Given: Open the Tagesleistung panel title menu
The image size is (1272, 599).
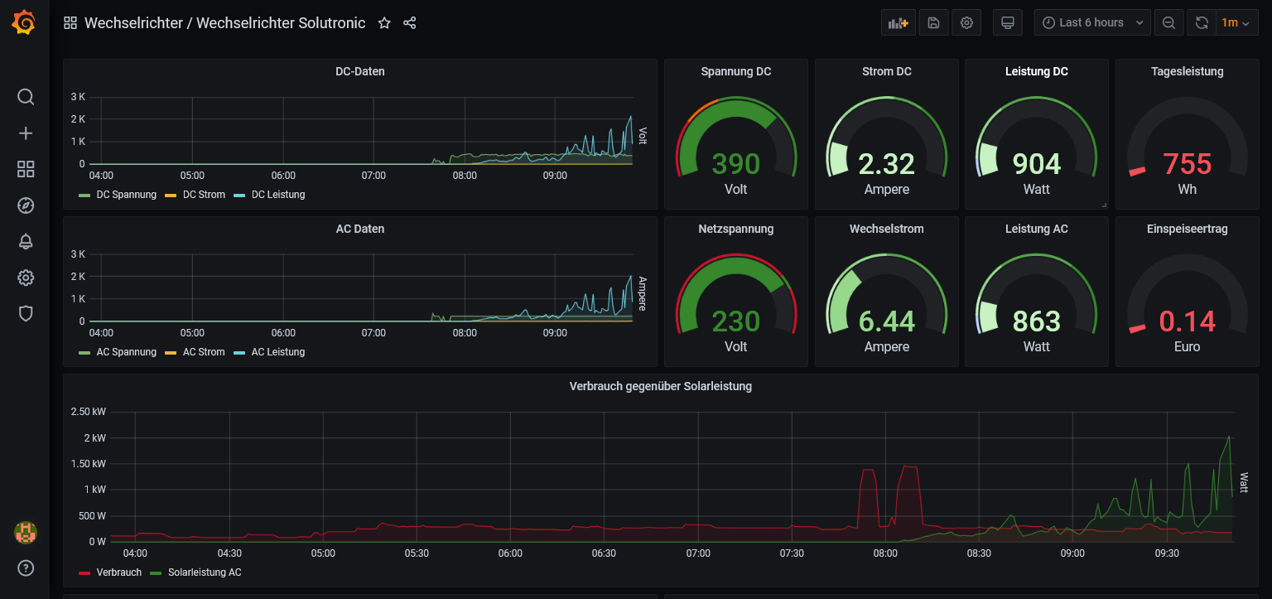Looking at the screenshot, I should pos(1187,71).
